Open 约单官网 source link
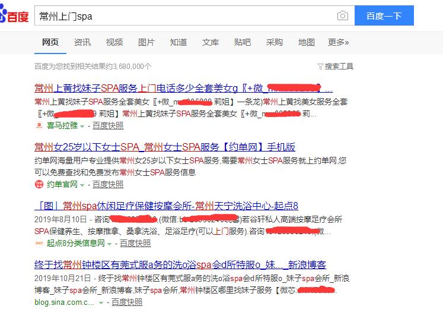This screenshot has width=443, height=309. pyautogui.click(x=62, y=184)
